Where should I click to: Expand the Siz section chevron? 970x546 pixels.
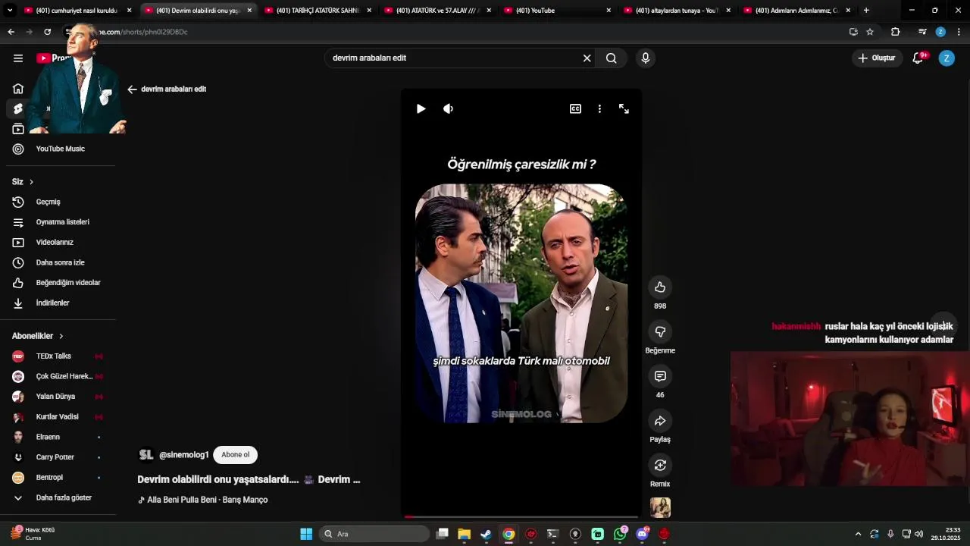click(x=31, y=182)
